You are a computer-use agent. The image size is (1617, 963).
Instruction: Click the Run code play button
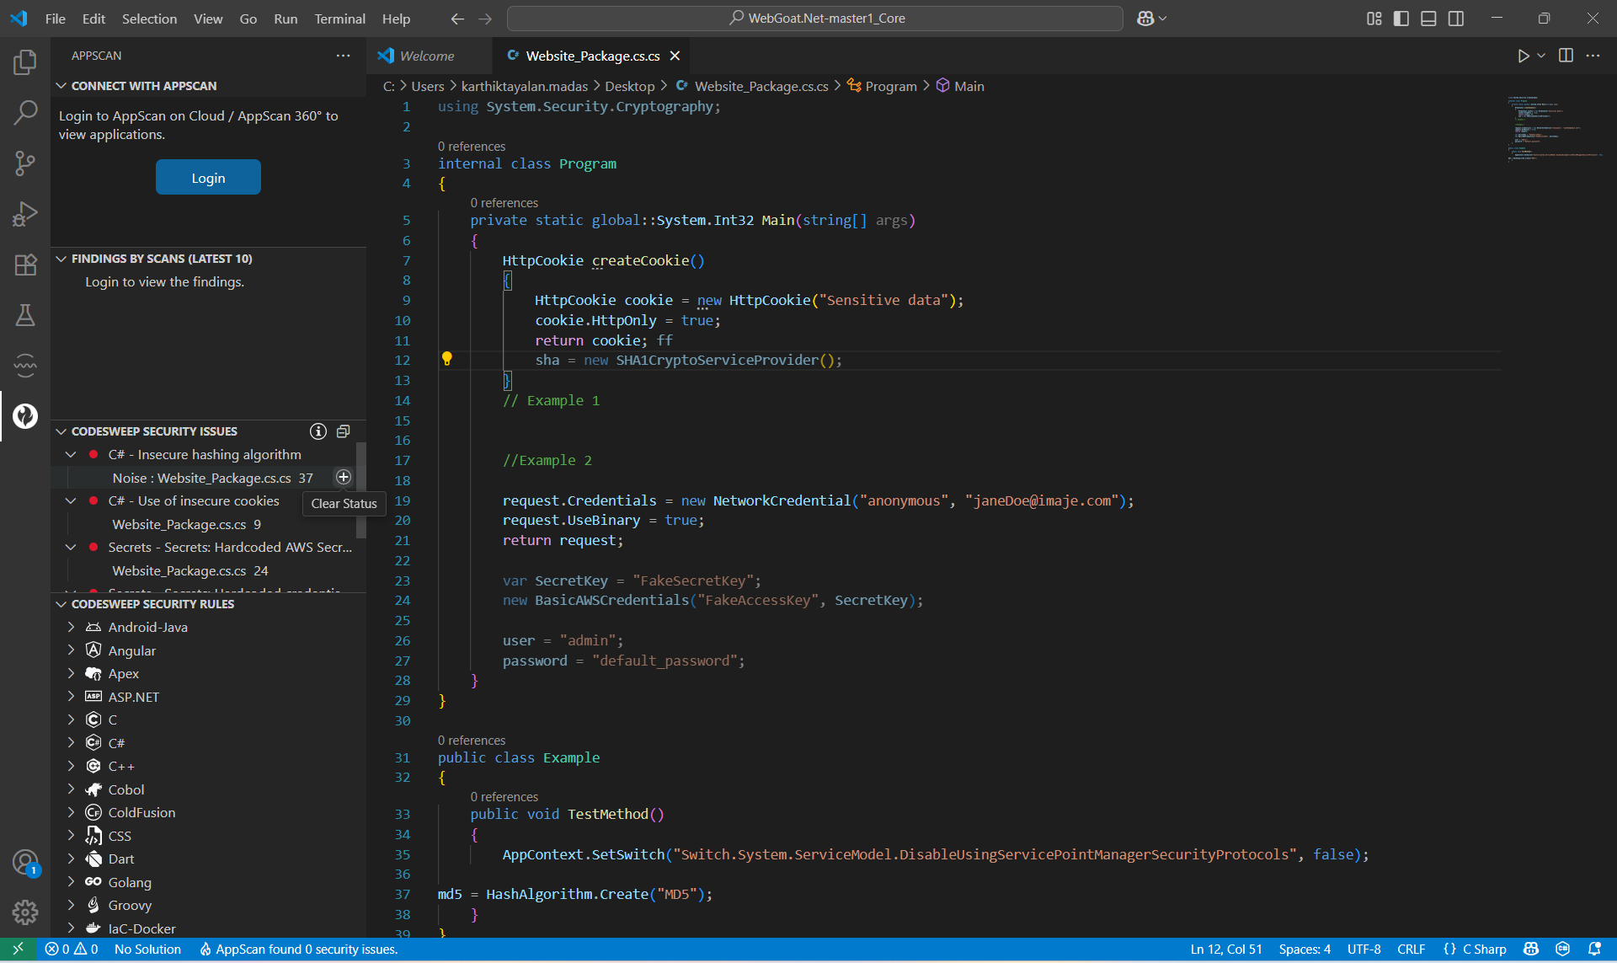(x=1523, y=56)
